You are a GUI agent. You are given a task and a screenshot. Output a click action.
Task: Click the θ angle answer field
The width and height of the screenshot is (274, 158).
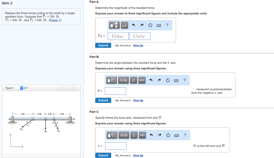[x=115, y=91]
